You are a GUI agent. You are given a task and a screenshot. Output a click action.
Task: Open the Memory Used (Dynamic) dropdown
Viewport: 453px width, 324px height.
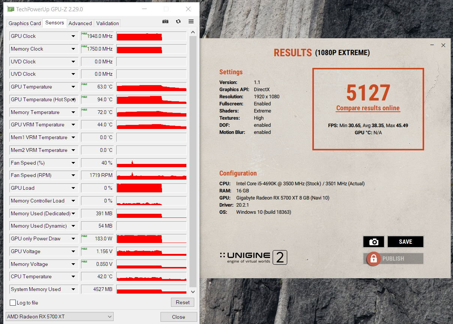(73, 226)
